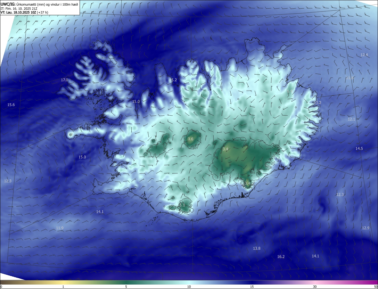Click the 11.9 value on the map
This screenshot has width=378, height=289.
click(60, 228)
